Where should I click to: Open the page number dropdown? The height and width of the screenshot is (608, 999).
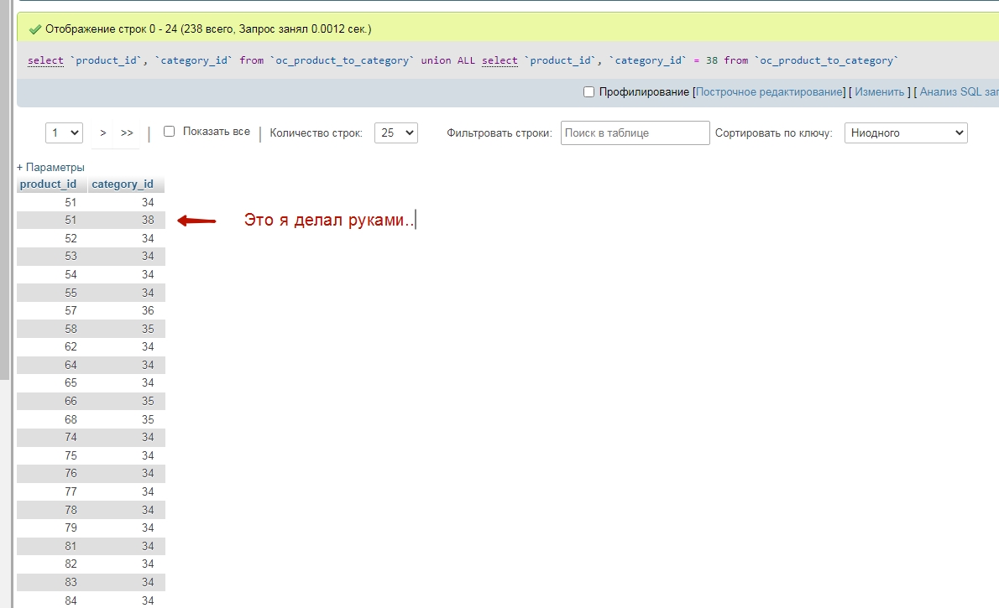point(64,133)
